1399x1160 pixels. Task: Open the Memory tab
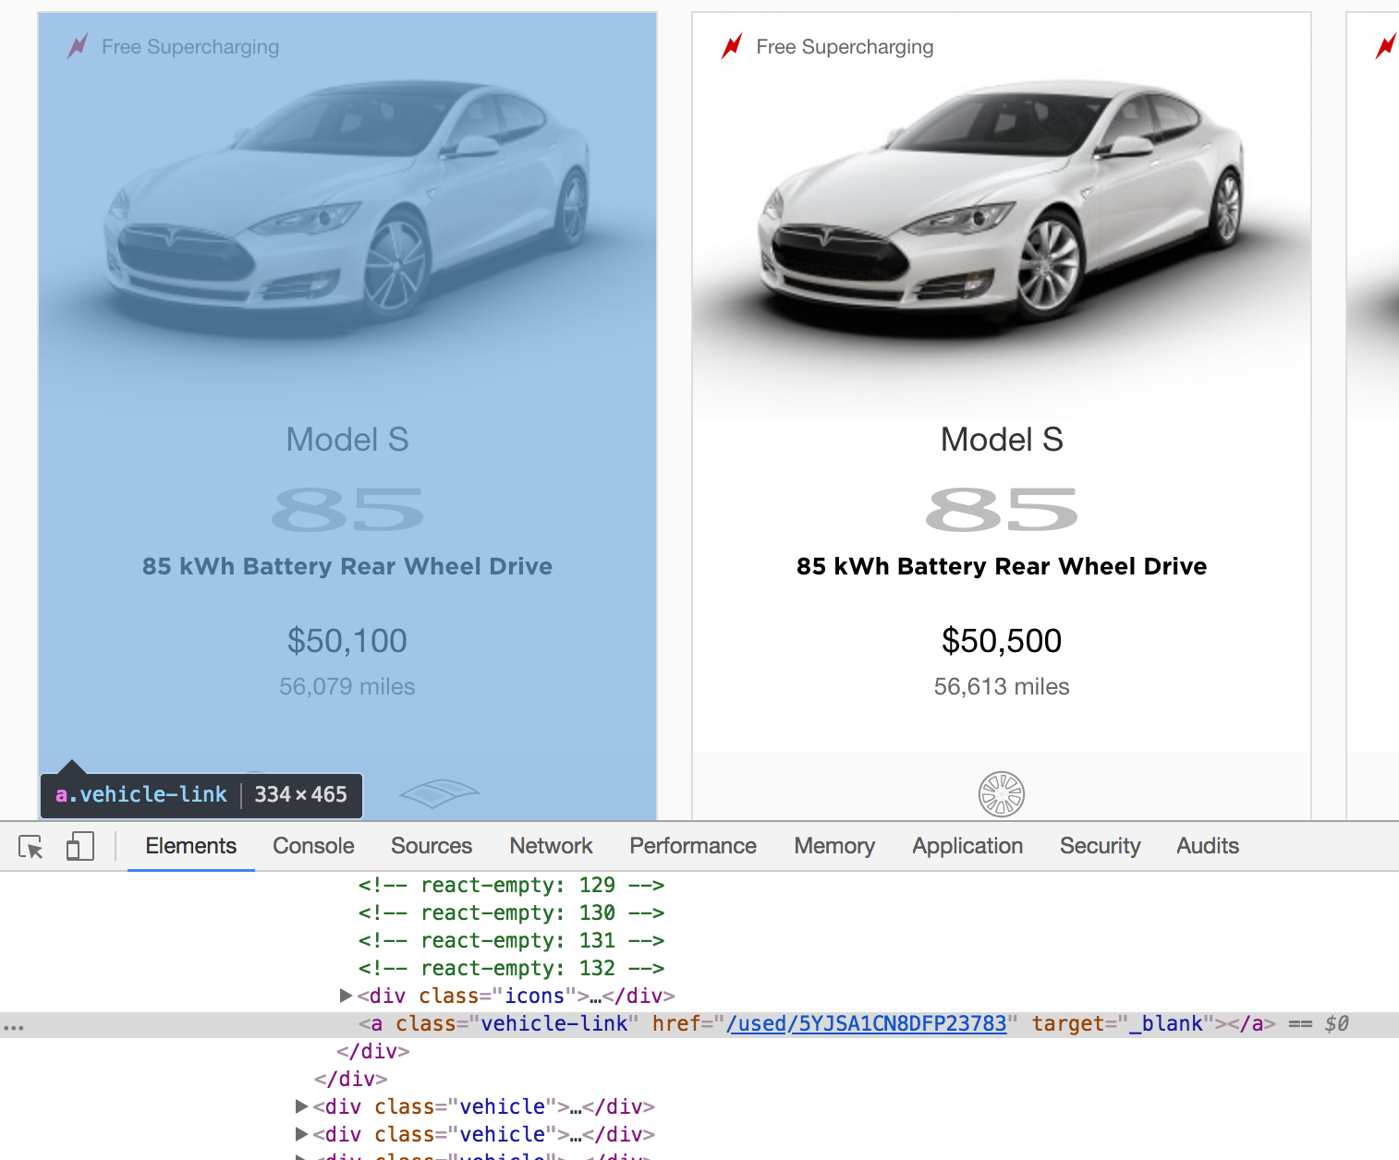[x=834, y=846]
